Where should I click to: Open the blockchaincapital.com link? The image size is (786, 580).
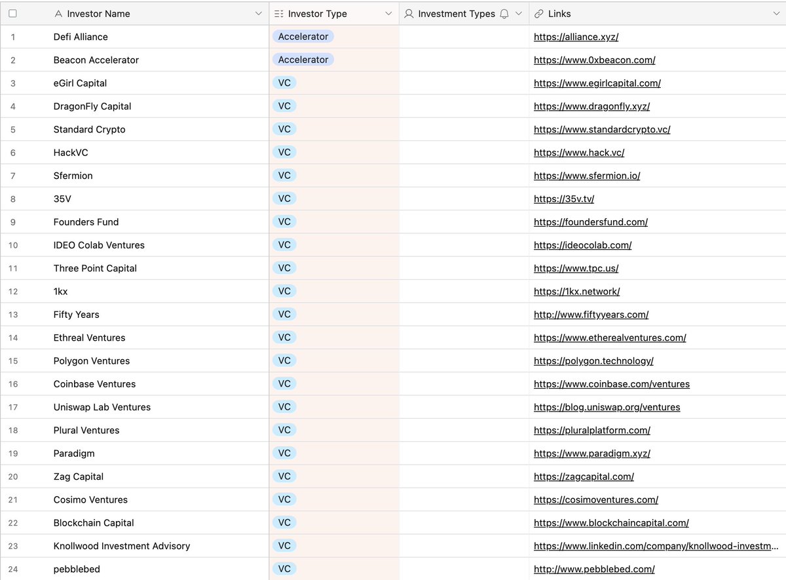[611, 523]
